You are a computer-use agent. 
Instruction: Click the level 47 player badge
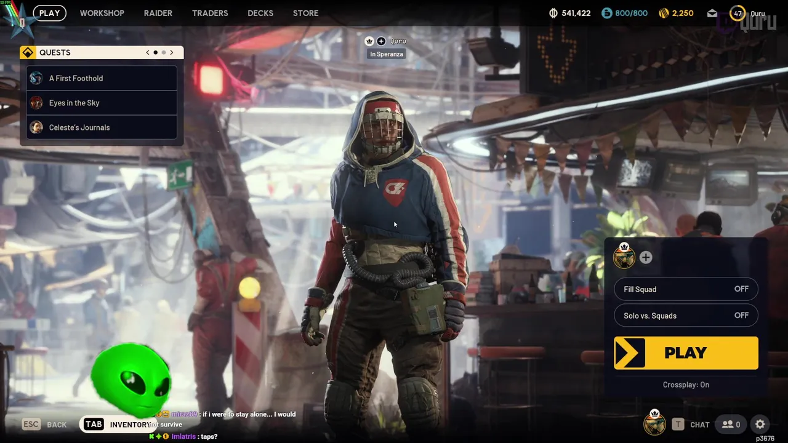pyautogui.click(x=738, y=13)
